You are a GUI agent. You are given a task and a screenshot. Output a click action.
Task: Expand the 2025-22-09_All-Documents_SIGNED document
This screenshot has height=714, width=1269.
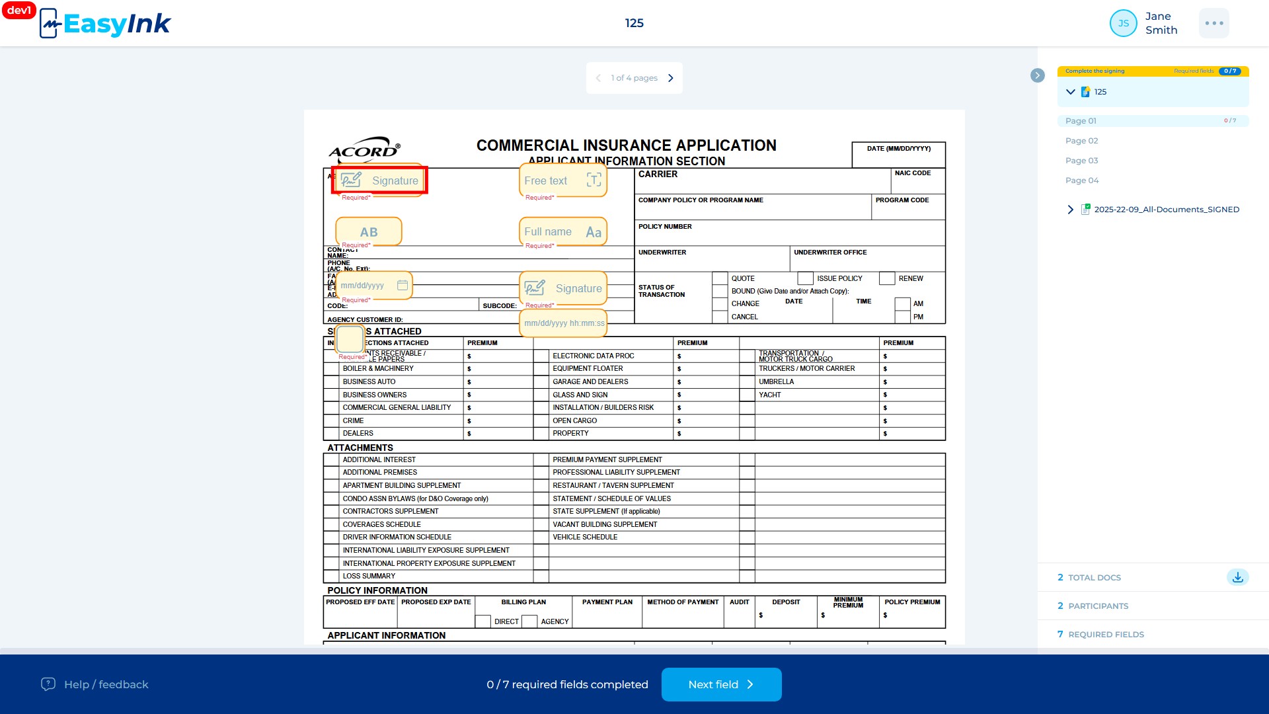(x=1071, y=210)
